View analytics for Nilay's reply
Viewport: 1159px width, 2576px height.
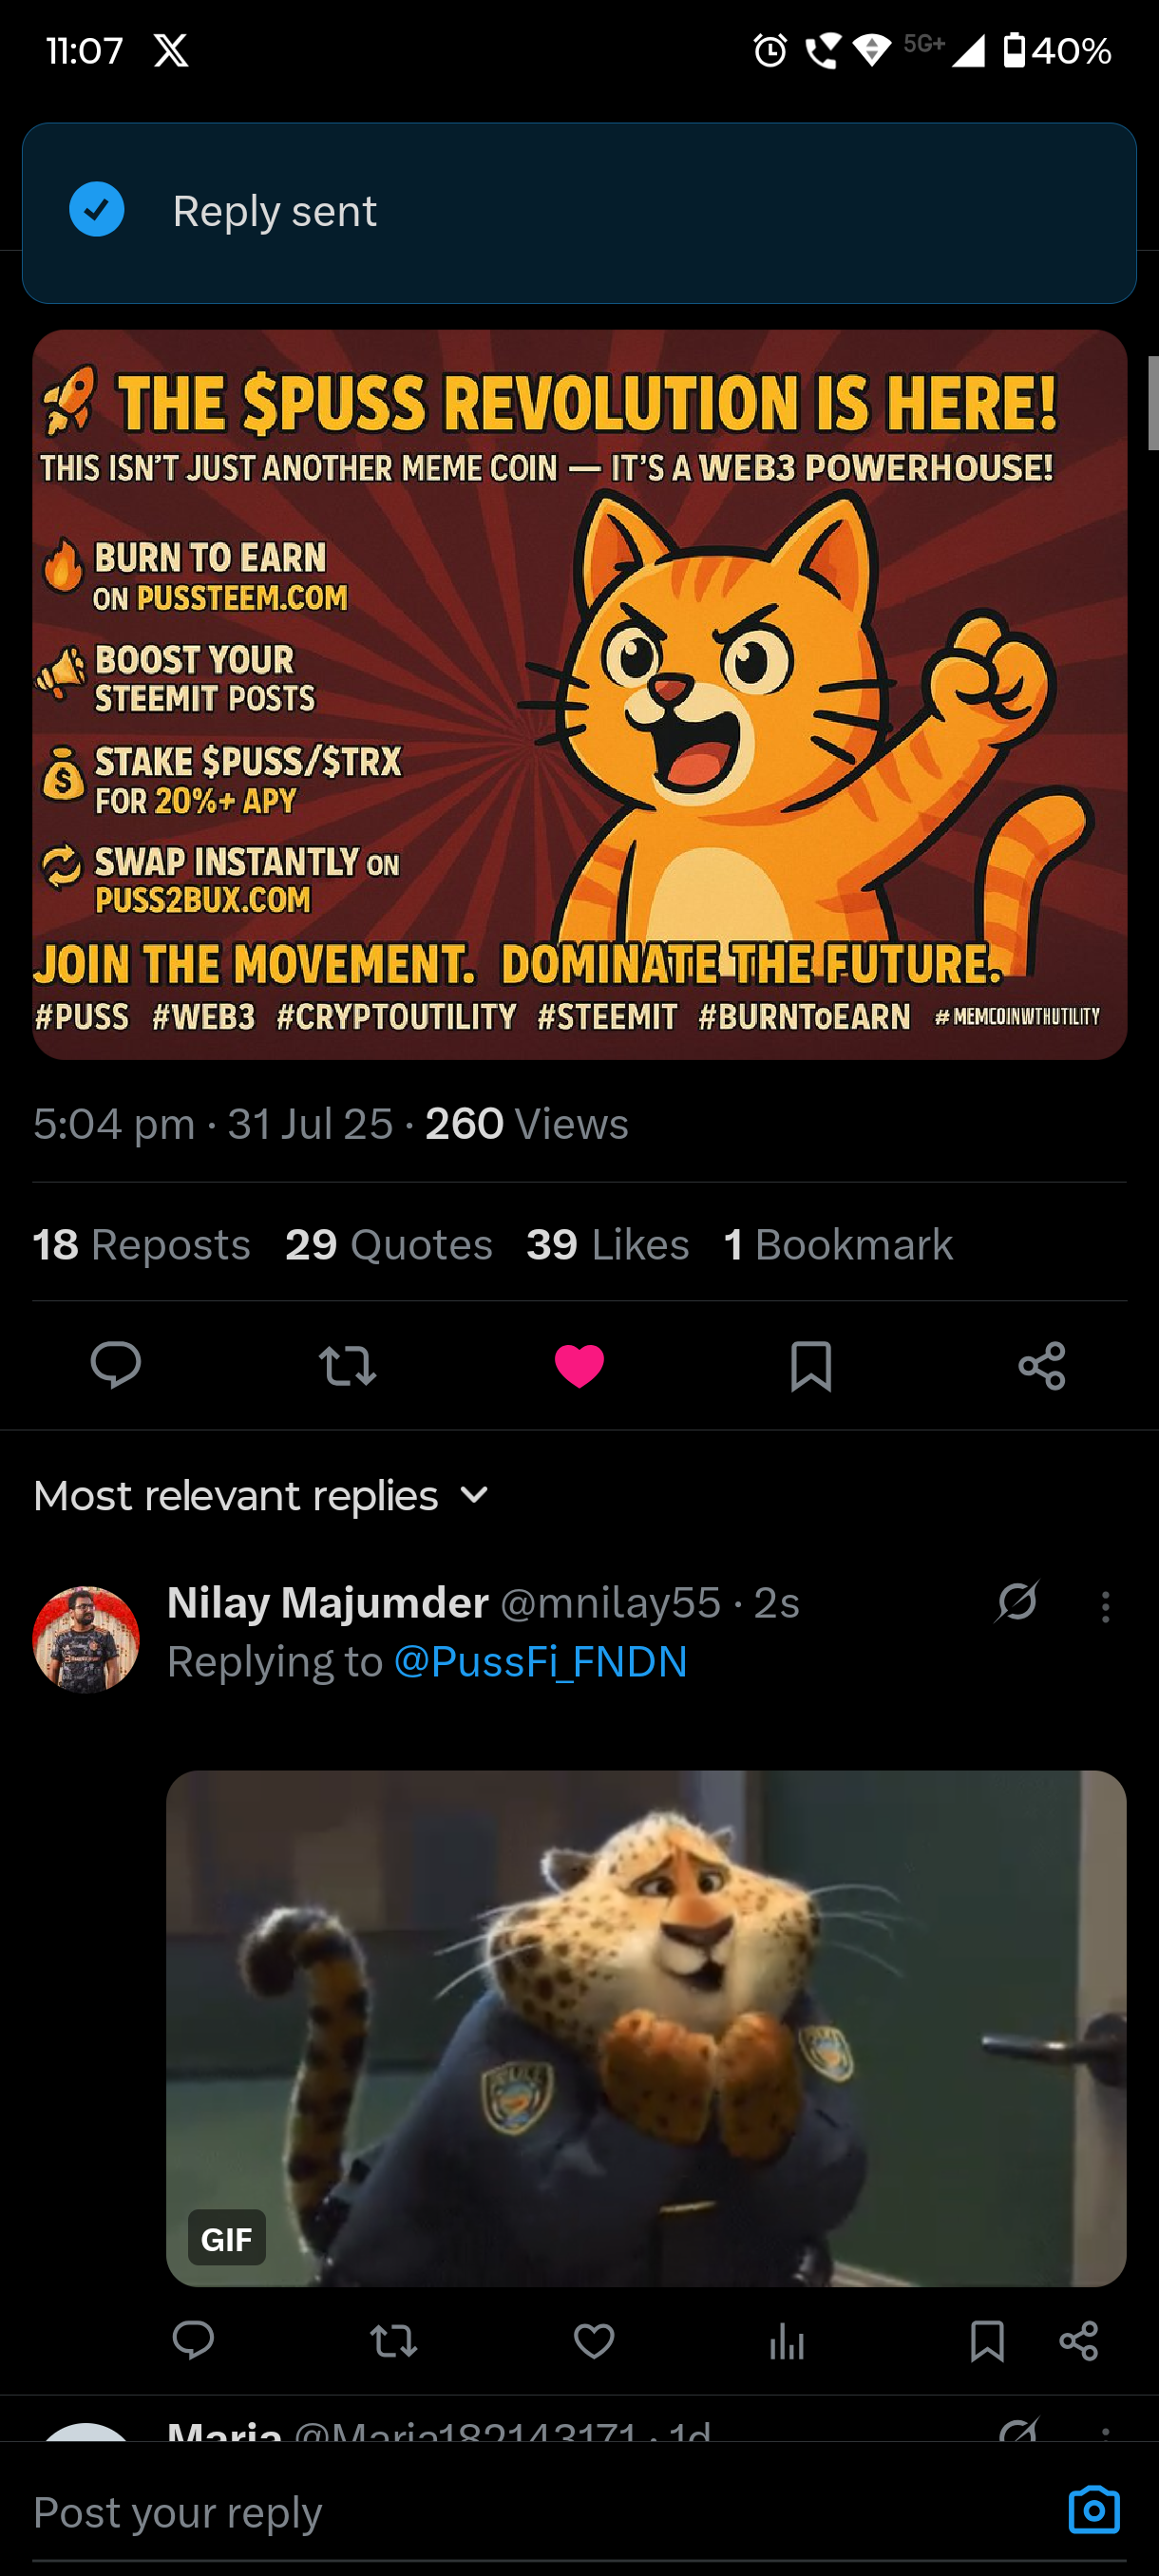pos(787,2341)
